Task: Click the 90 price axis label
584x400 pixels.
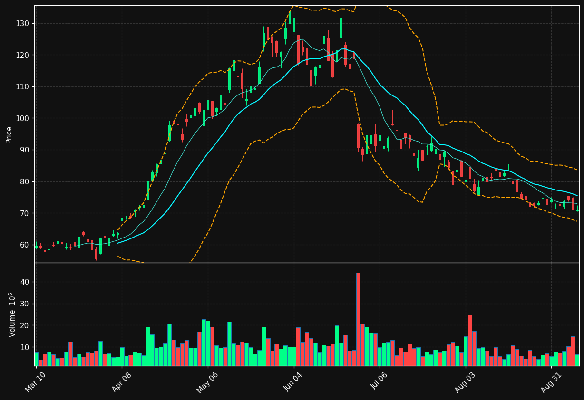Action: pos(24,150)
